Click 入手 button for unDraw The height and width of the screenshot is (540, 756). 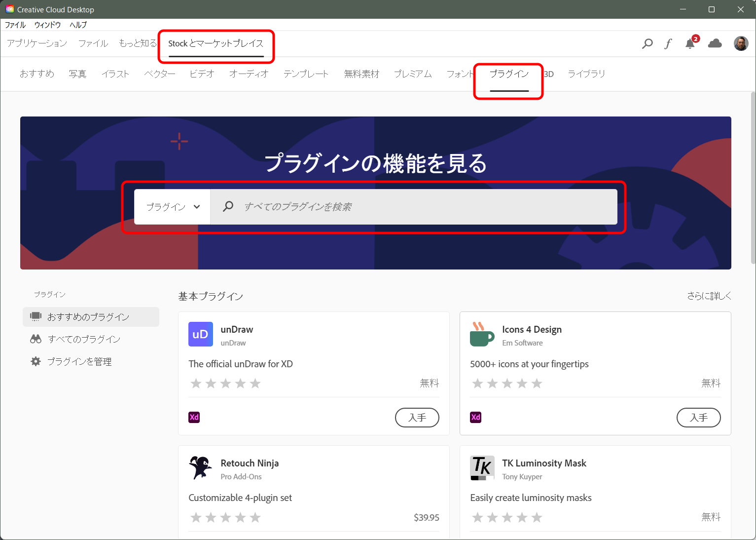[417, 418]
